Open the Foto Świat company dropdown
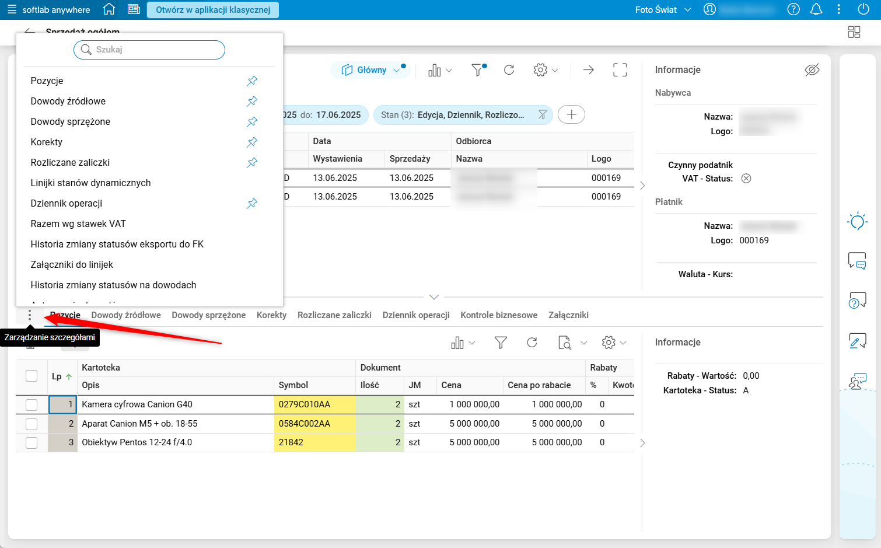 click(x=663, y=10)
